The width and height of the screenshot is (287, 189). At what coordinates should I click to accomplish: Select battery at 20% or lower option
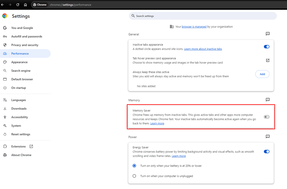(x=134, y=166)
